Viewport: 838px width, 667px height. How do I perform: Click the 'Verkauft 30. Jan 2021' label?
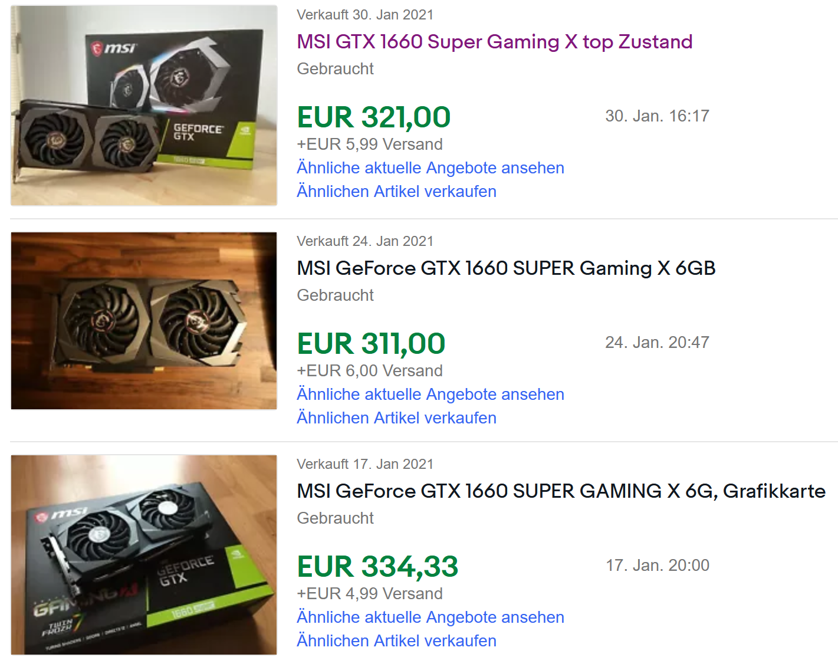coord(365,15)
